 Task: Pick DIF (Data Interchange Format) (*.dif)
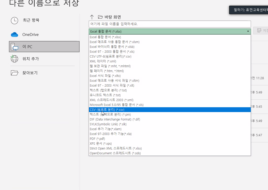(x=170, y=119)
